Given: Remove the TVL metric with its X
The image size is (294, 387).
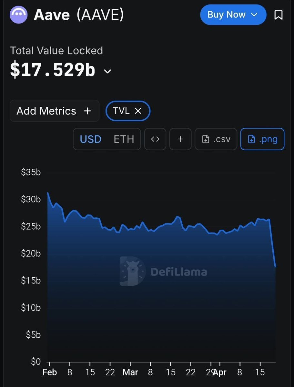Looking at the screenshot, I should point(138,111).
